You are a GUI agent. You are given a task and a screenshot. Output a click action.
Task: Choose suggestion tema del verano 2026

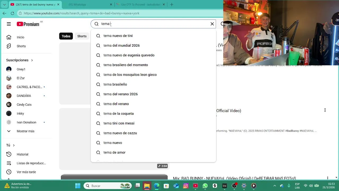coord(153,94)
